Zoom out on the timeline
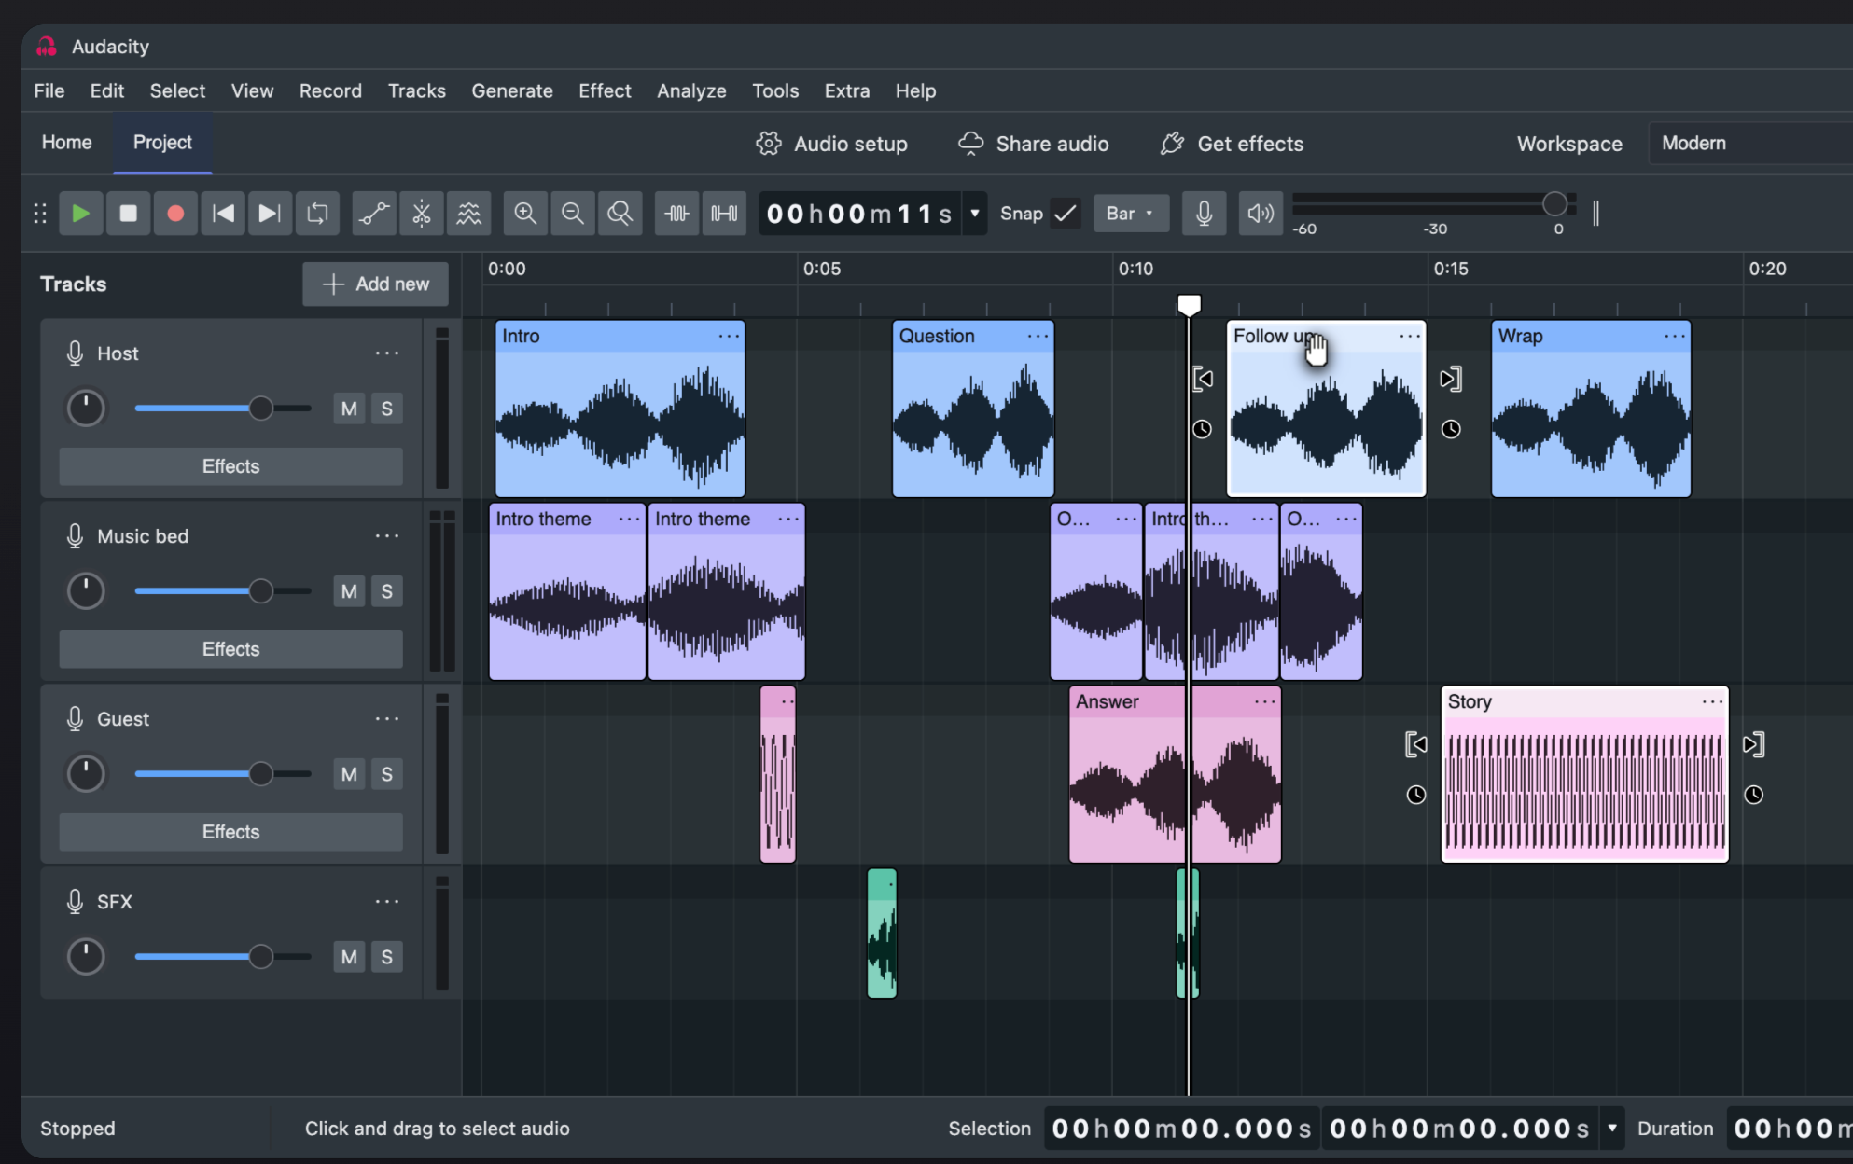The width and height of the screenshot is (1853, 1164). 573,214
